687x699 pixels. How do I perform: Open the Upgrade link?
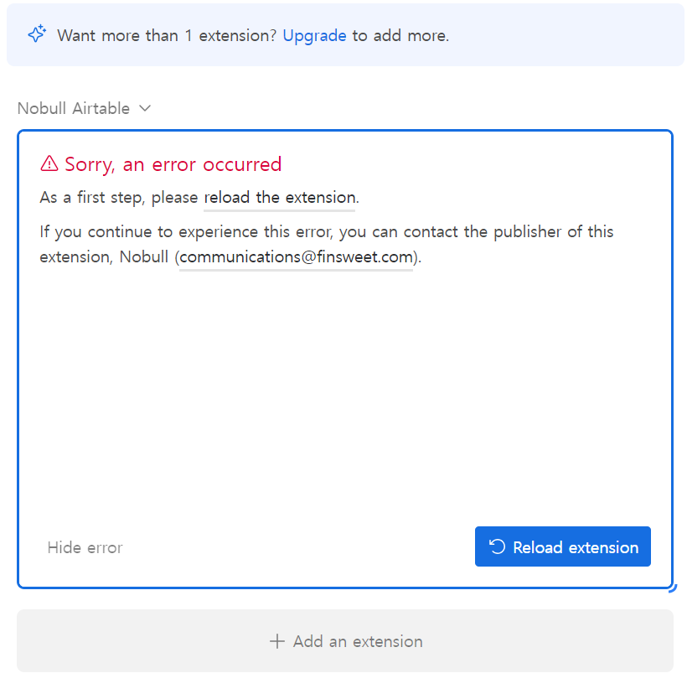(314, 36)
